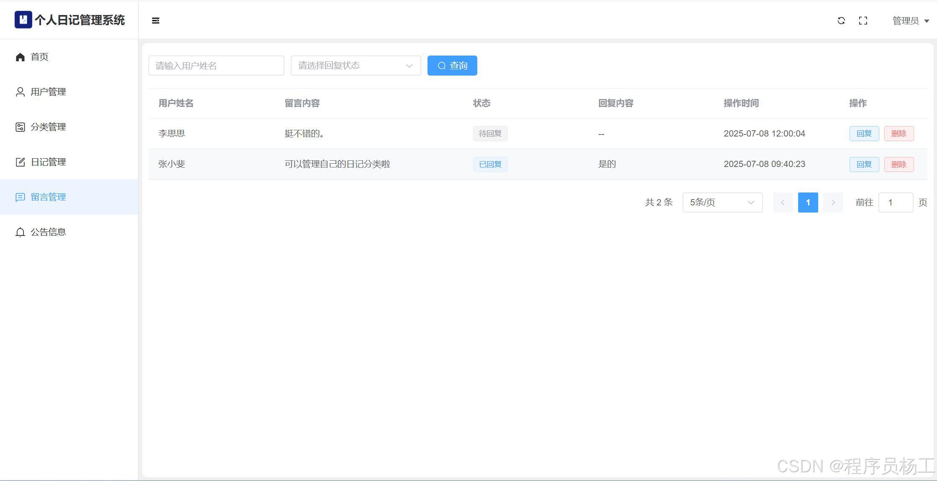
Task: Click the home icon beside 首页
Action: pyautogui.click(x=20, y=57)
